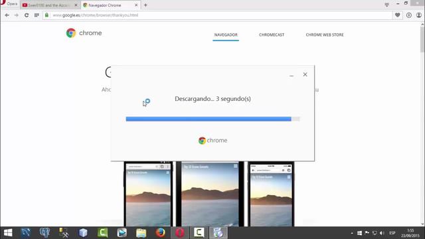The height and width of the screenshot is (239, 425).
Task: Click the Chrome logo on page header
Action: 84,33
